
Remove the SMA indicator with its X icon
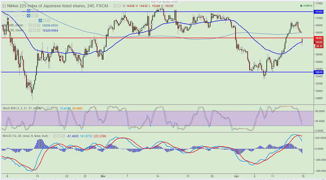(36, 11)
